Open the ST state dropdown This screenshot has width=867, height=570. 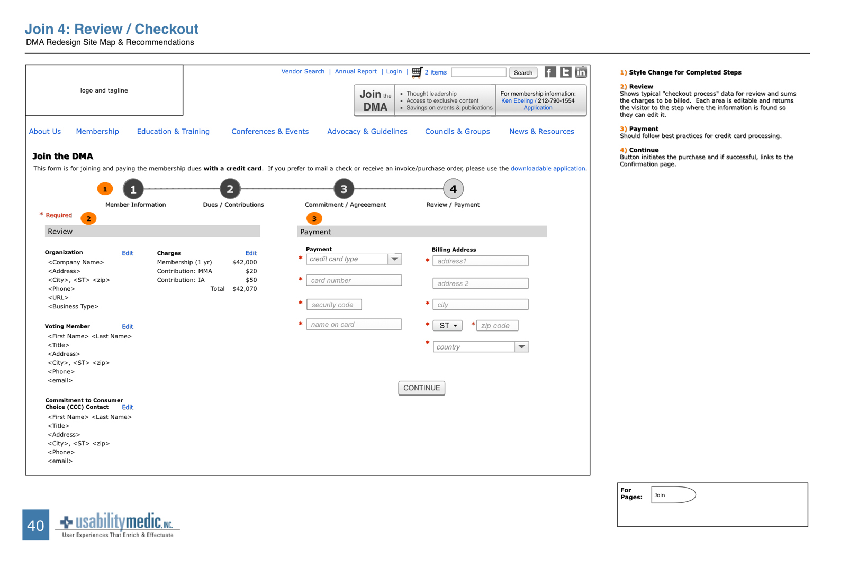tap(447, 326)
